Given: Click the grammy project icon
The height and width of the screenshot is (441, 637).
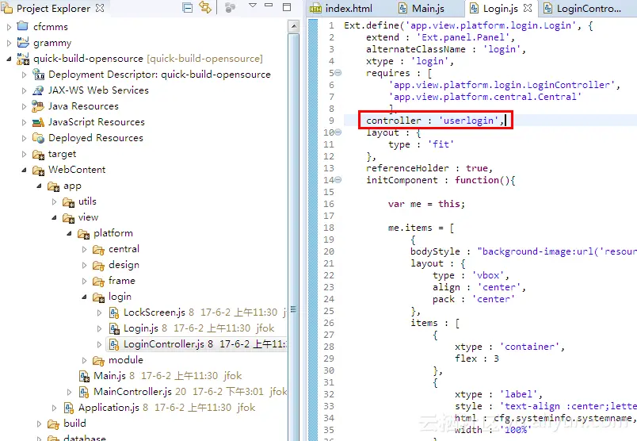Looking at the screenshot, I should 23,42.
